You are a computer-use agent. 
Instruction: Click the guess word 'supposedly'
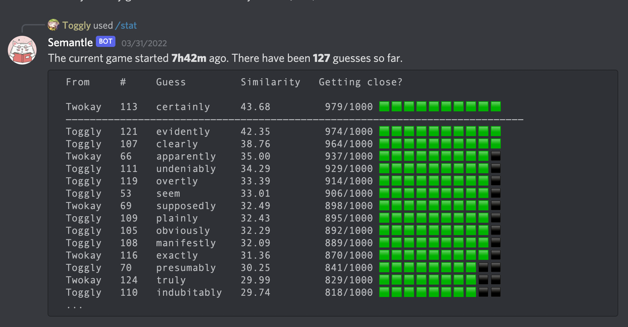tap(186, 206)
